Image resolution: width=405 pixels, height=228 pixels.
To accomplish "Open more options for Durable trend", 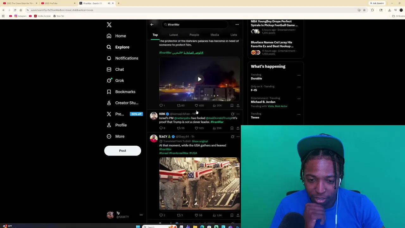I will click(x=299, y=75).
